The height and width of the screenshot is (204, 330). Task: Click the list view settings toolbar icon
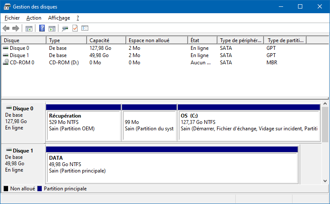tap(85, 28)
